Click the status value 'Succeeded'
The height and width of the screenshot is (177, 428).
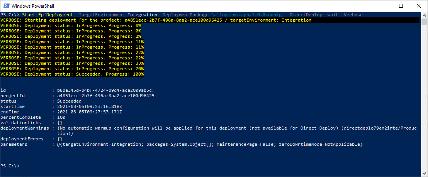coord(69,101)
